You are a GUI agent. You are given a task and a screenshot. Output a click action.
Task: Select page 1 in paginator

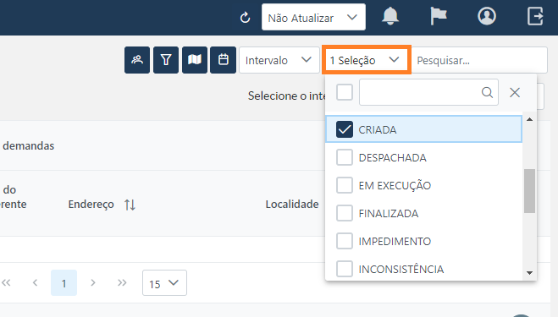(64, 283)
